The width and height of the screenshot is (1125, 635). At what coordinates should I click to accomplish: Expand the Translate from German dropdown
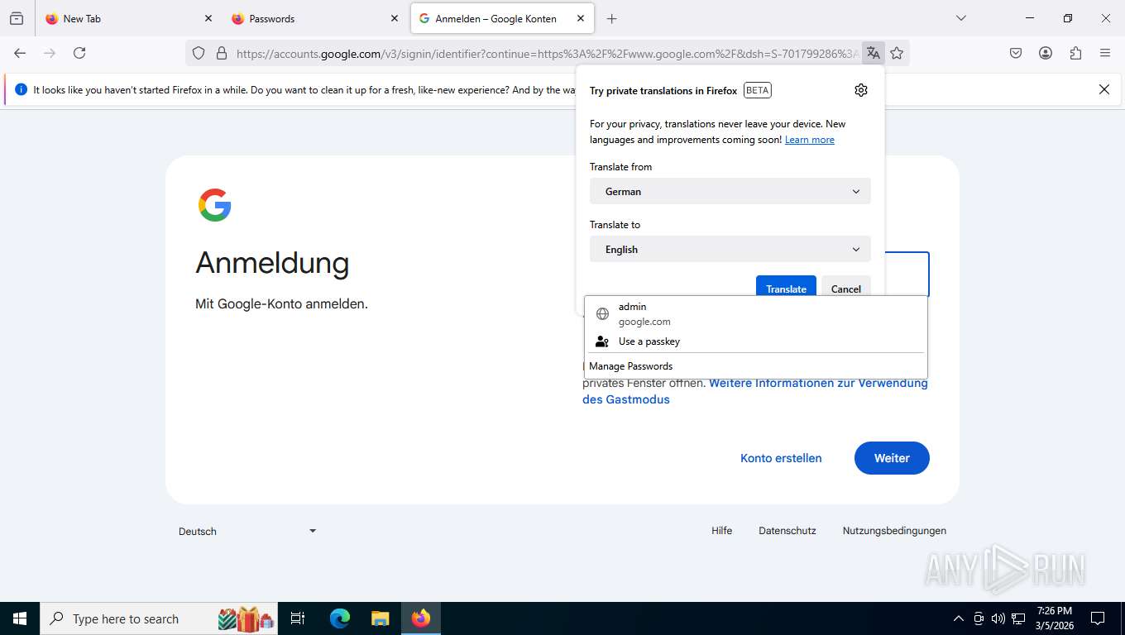click(730, 191)
